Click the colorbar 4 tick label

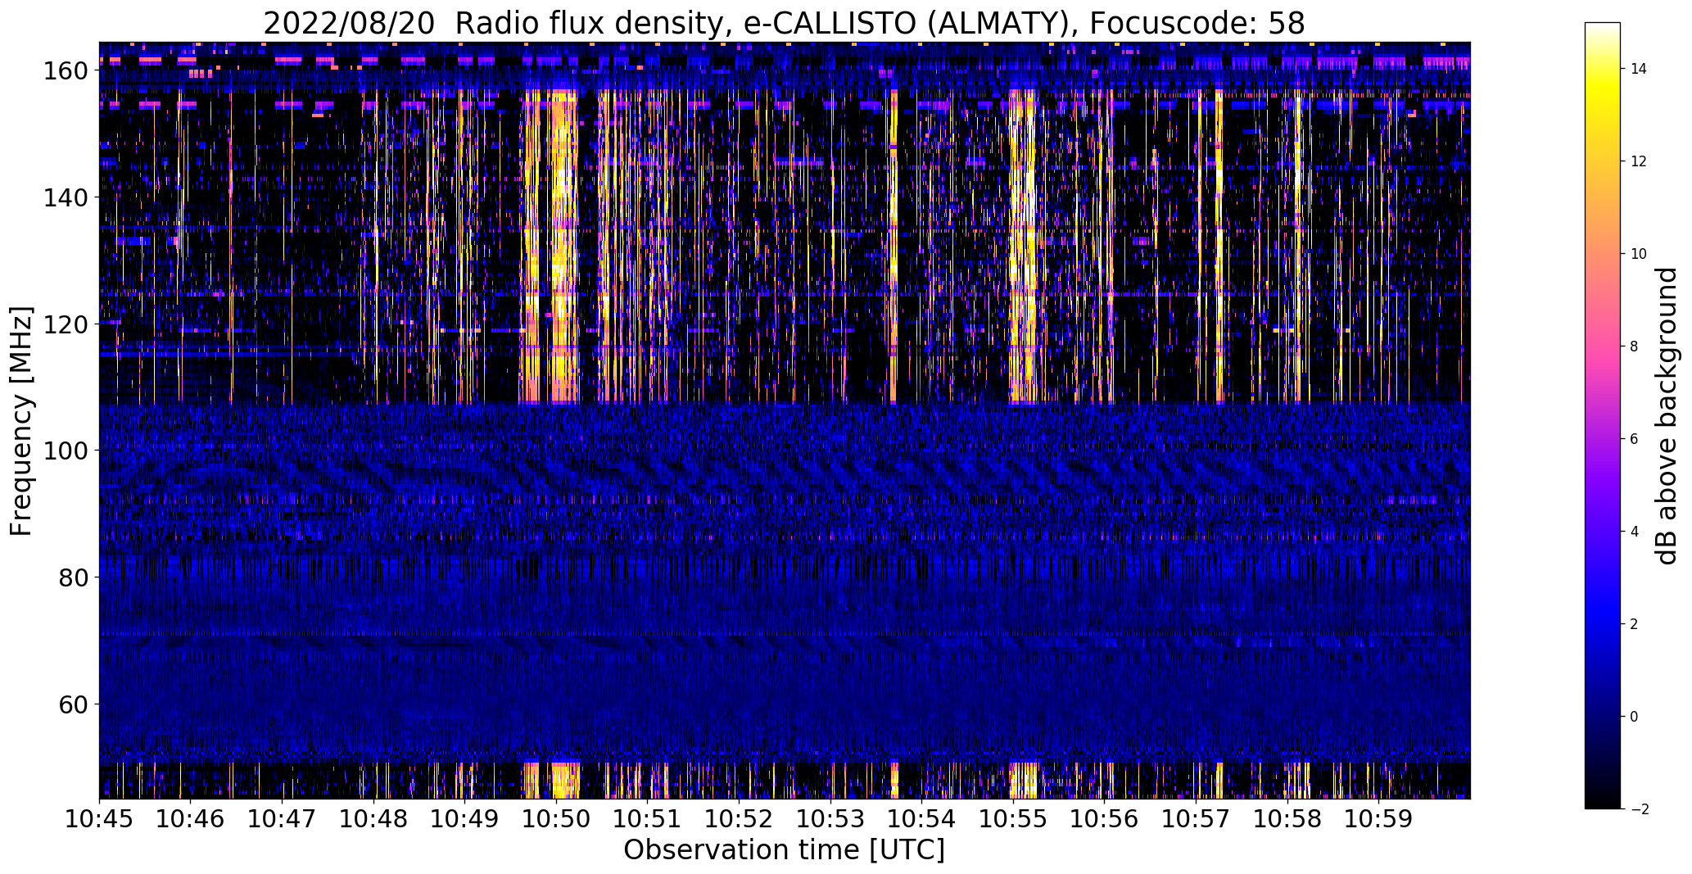(x=1635, y=532)
